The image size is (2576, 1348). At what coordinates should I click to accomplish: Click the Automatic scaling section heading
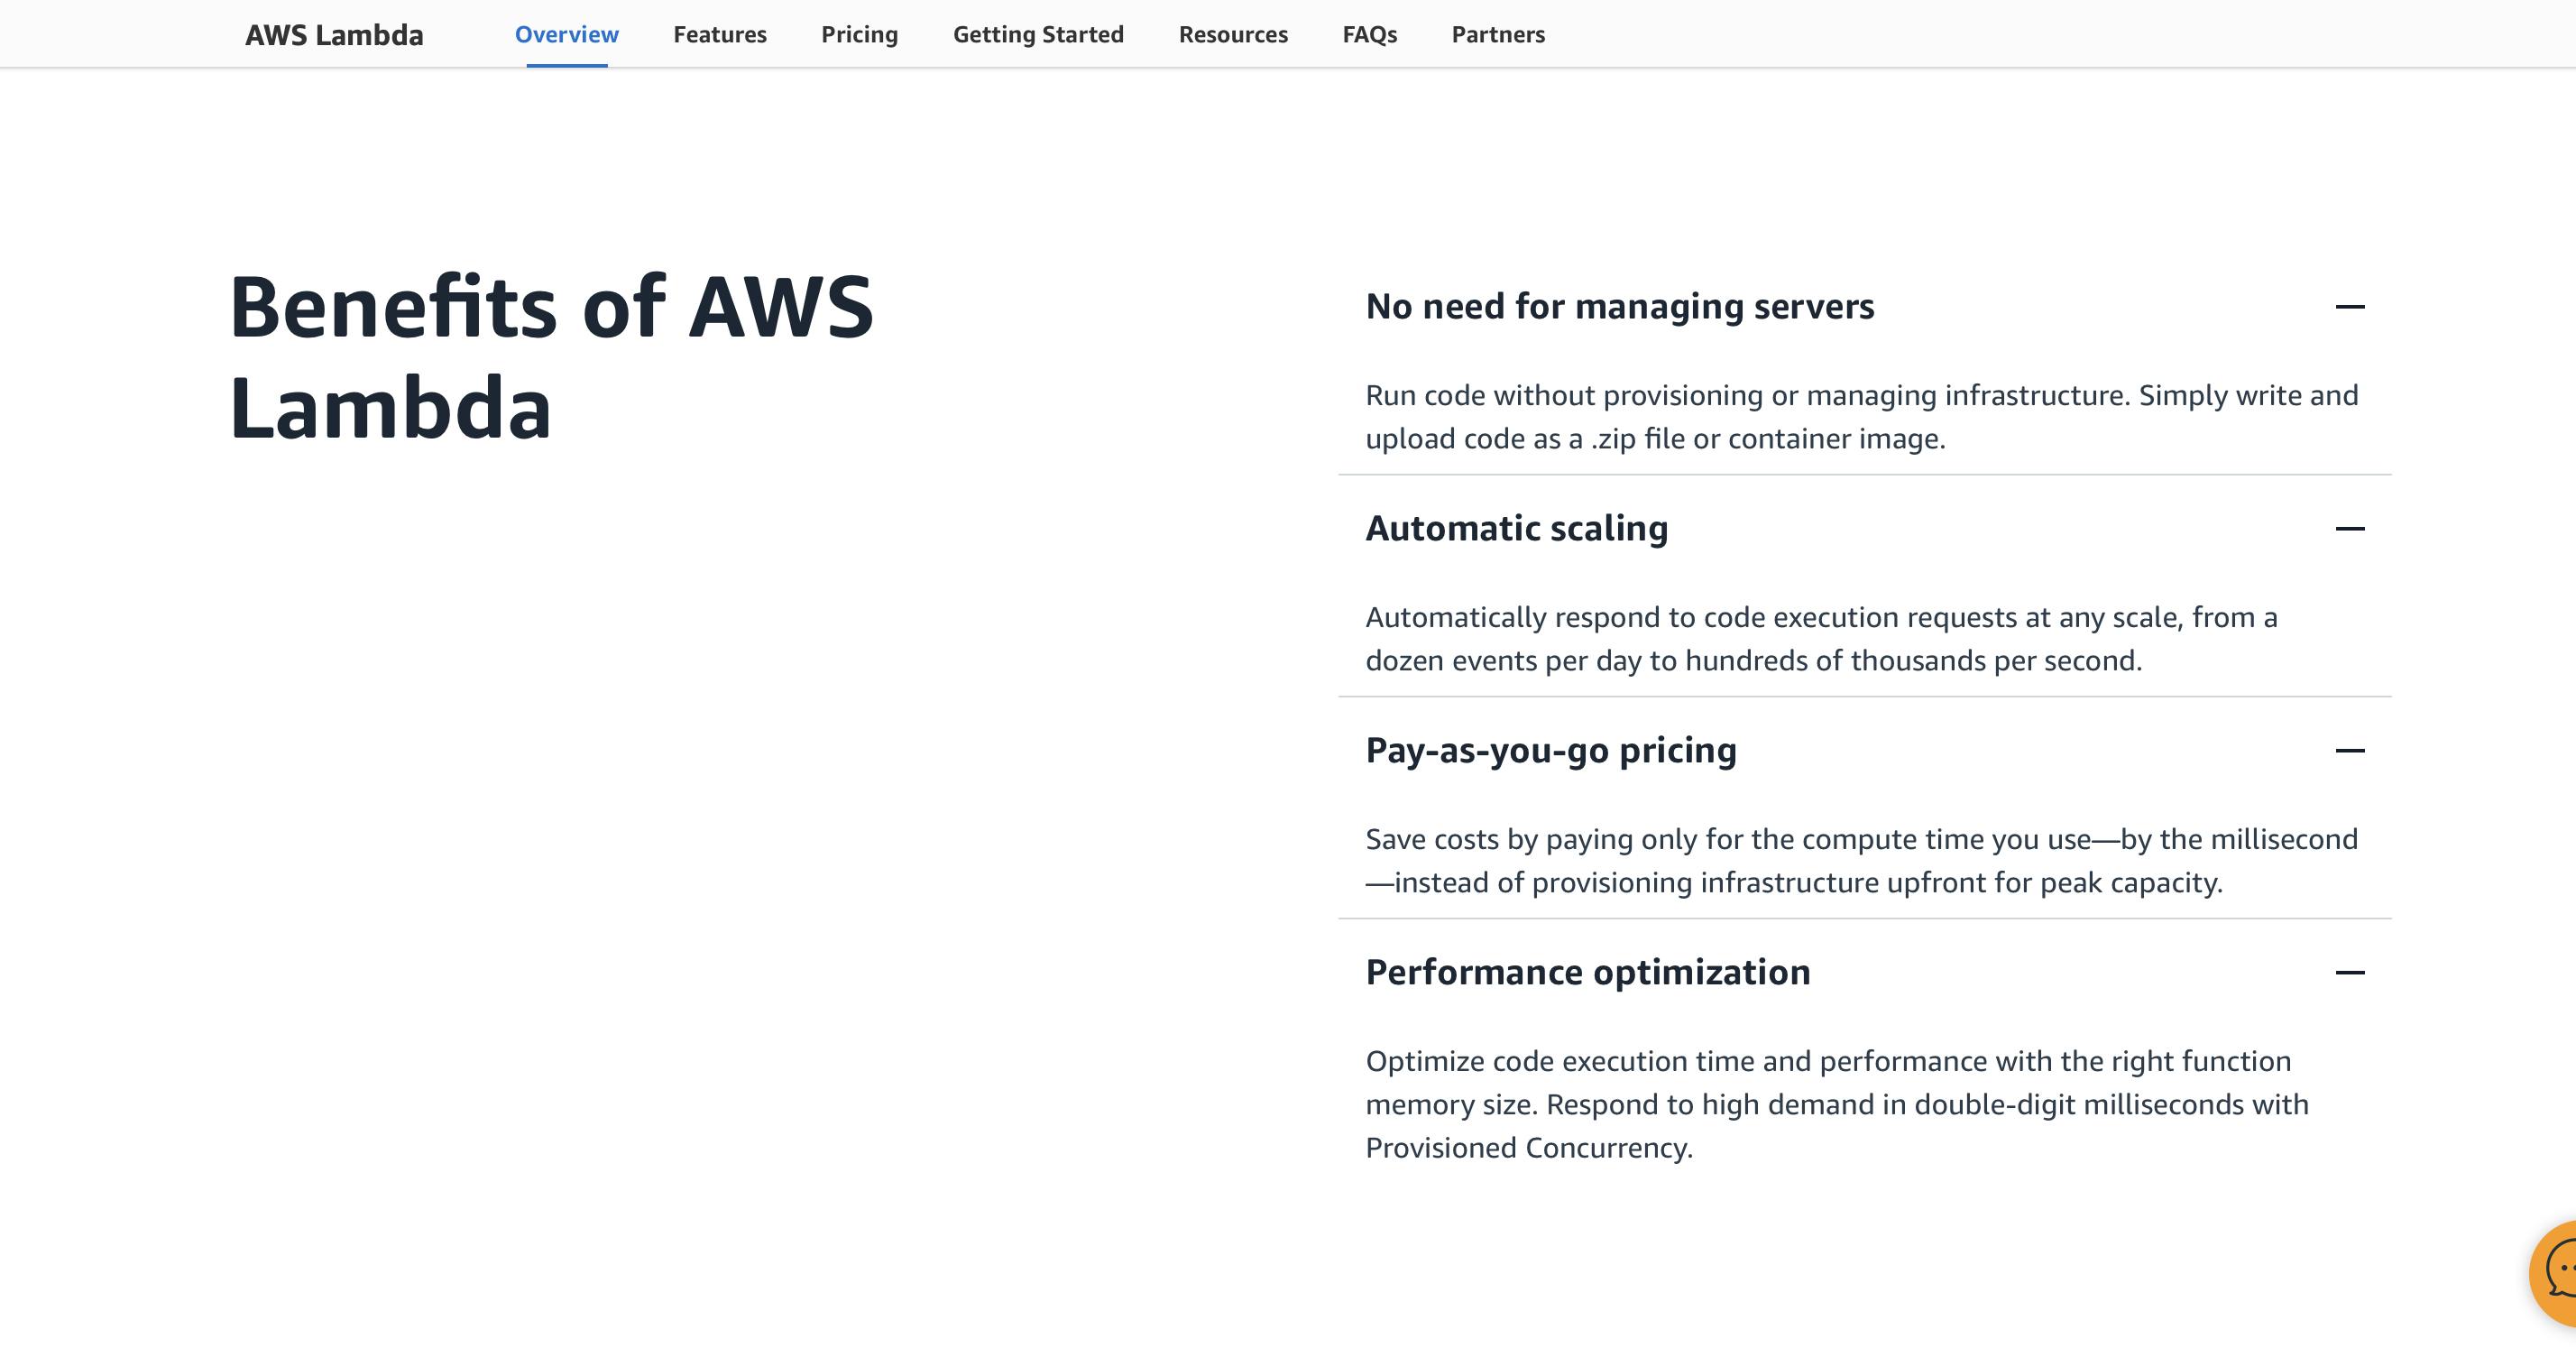pos(1516,529)
